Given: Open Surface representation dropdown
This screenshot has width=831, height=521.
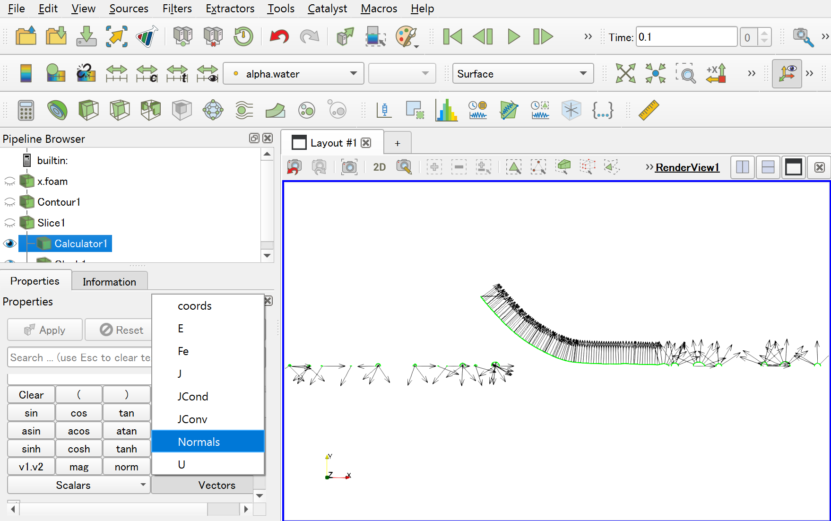Looking at the screenshot, I should 522,74.
